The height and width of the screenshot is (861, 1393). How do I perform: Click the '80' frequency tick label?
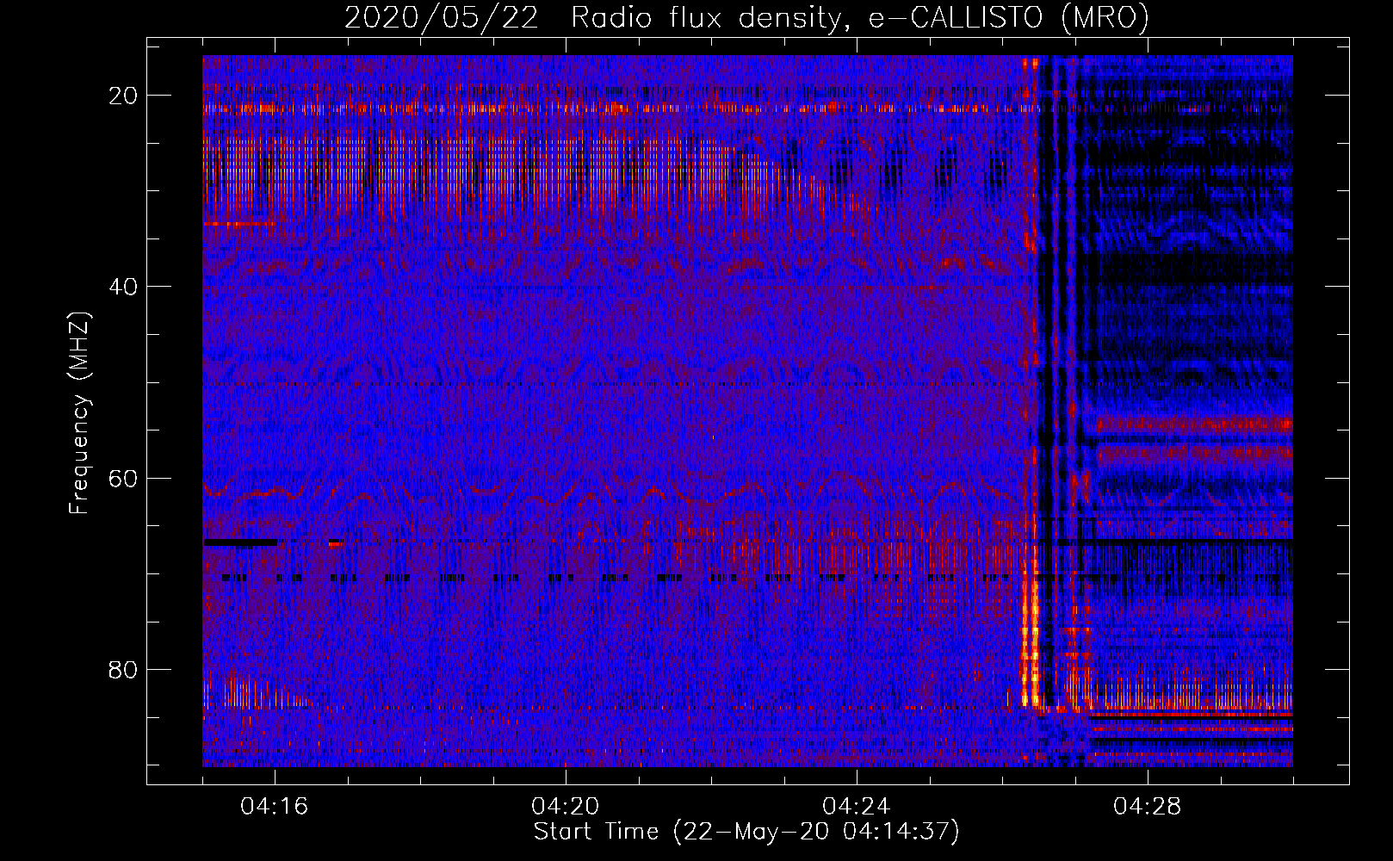[123, 669]
